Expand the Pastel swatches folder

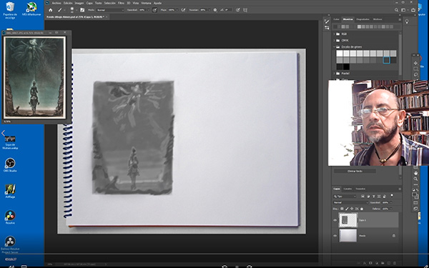click(x=334, y=74)
